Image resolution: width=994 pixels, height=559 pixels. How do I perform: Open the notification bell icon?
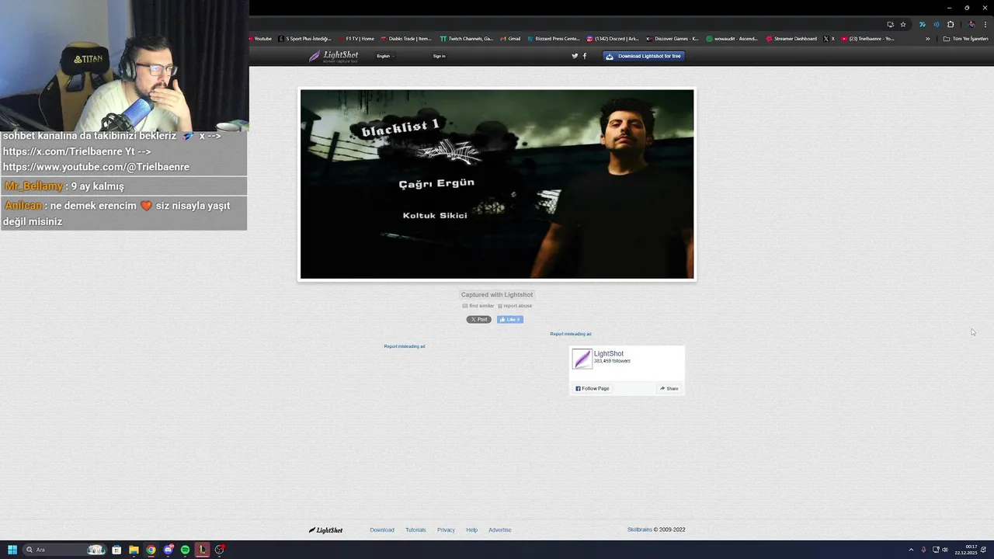coord(984,550)
